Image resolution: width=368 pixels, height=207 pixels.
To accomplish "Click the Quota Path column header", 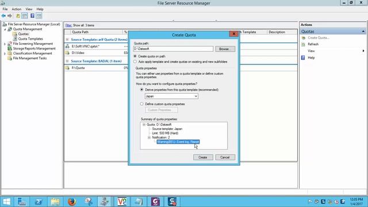I will [97, 32].
